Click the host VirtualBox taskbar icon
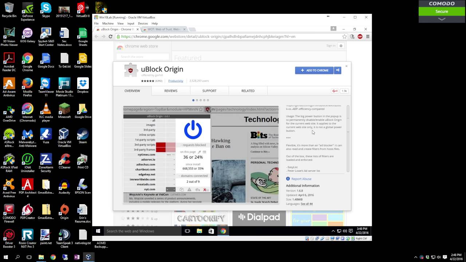The width and height of the screenshot is (466, 262). tap(88, 257)
